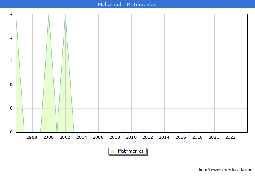This screenshot has width=255, height=176.
Task: Select the 2008 x-axis label
Action: pos(115,138)
